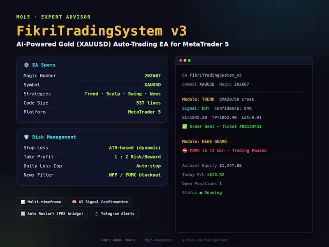This screenshot has width=329, height=247.
Task: Click Module: TREND line in terminal
Action: (198, 99)
